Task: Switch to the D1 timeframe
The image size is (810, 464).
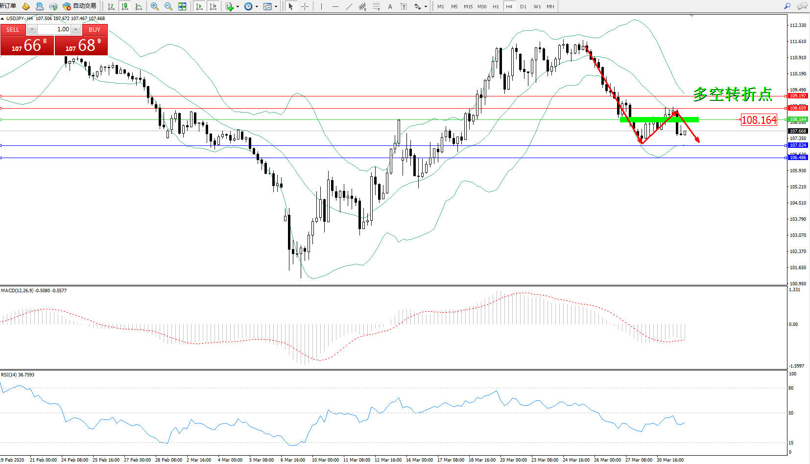Action: [x=523, y=6]
